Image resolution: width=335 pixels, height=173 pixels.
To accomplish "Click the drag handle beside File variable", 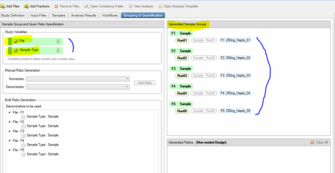I will click(9, 42).
